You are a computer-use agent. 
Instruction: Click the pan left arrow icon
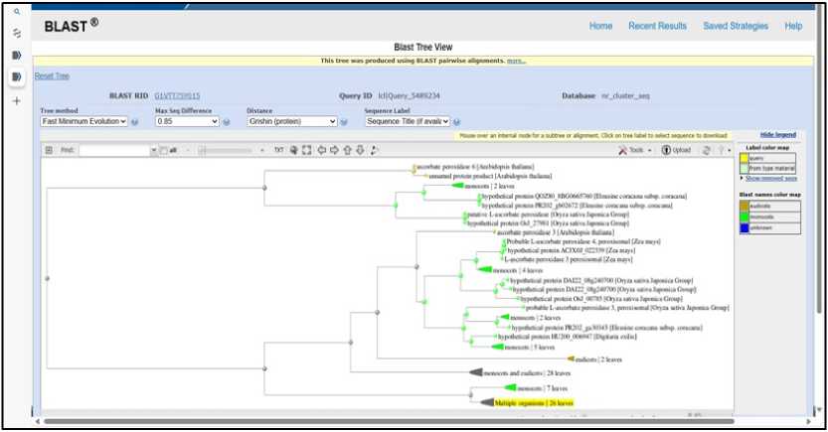click(x=321, y=150)
